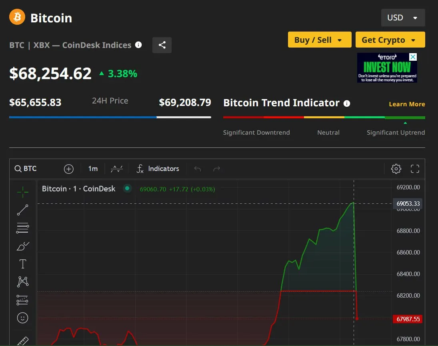Open the Indicators menu
Screen dimensions: 438x346
pyautogui.click(x=158, y=169)
